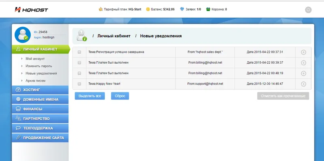Click the Сброс button
Image resolution: width=324 pixels, height=161 pixels.
[120, 96]
